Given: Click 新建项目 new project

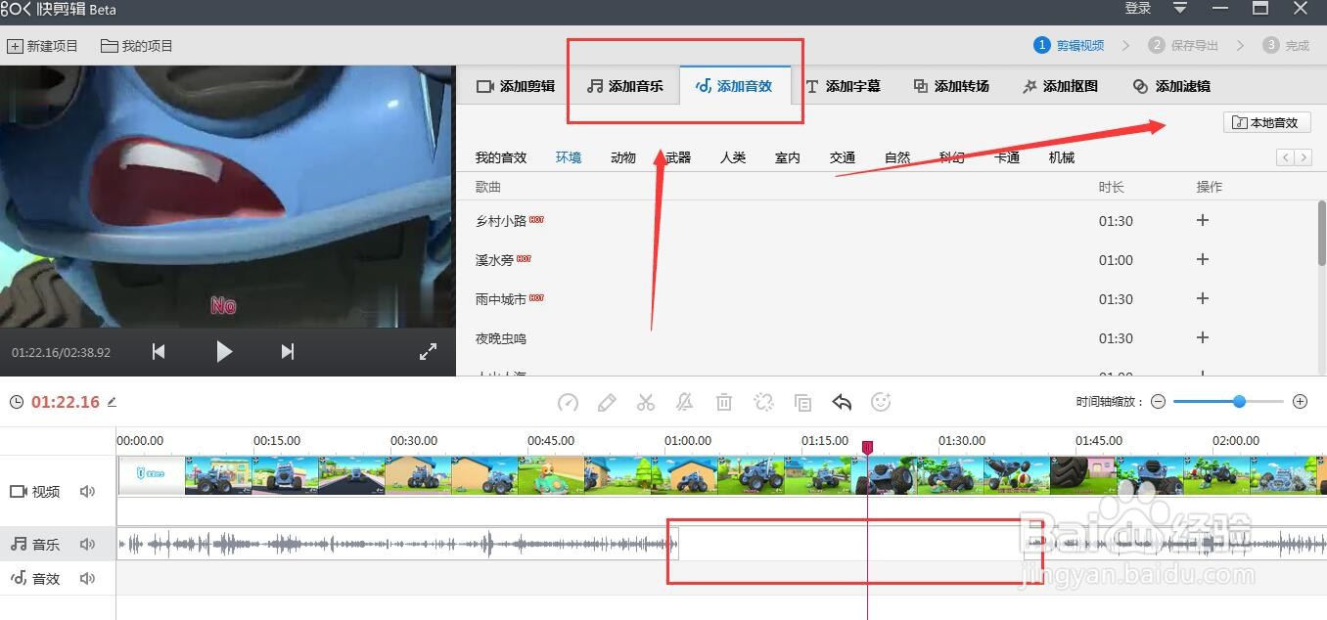Looking at the screenshot, I should click(42, 46).
